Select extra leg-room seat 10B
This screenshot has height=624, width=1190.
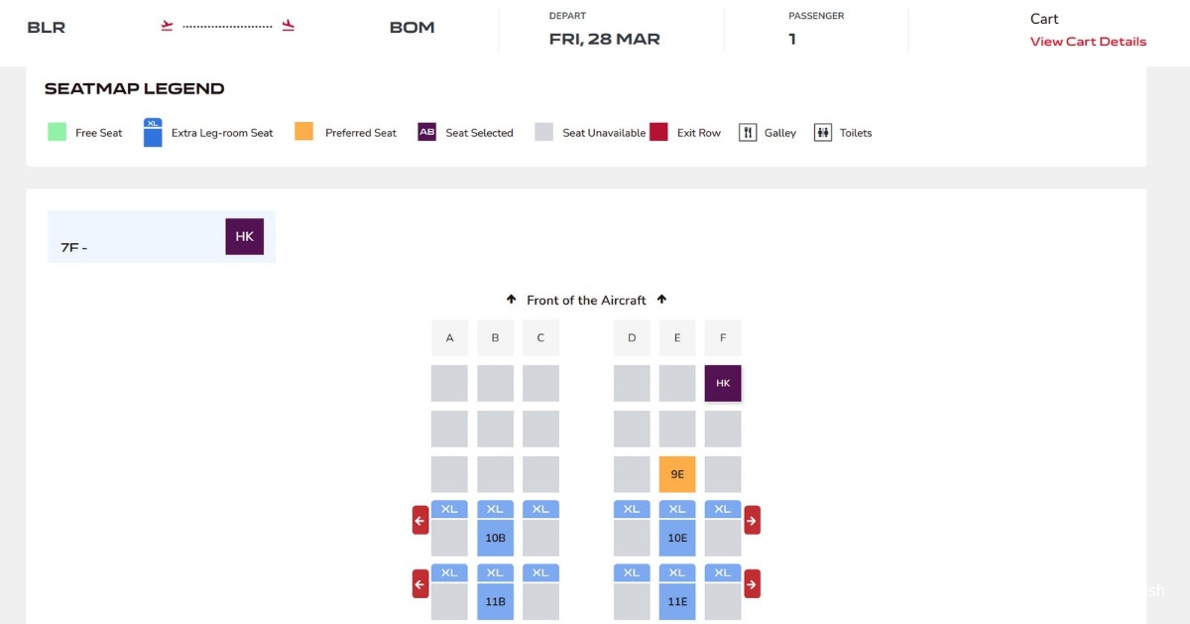tap(495, 529)
